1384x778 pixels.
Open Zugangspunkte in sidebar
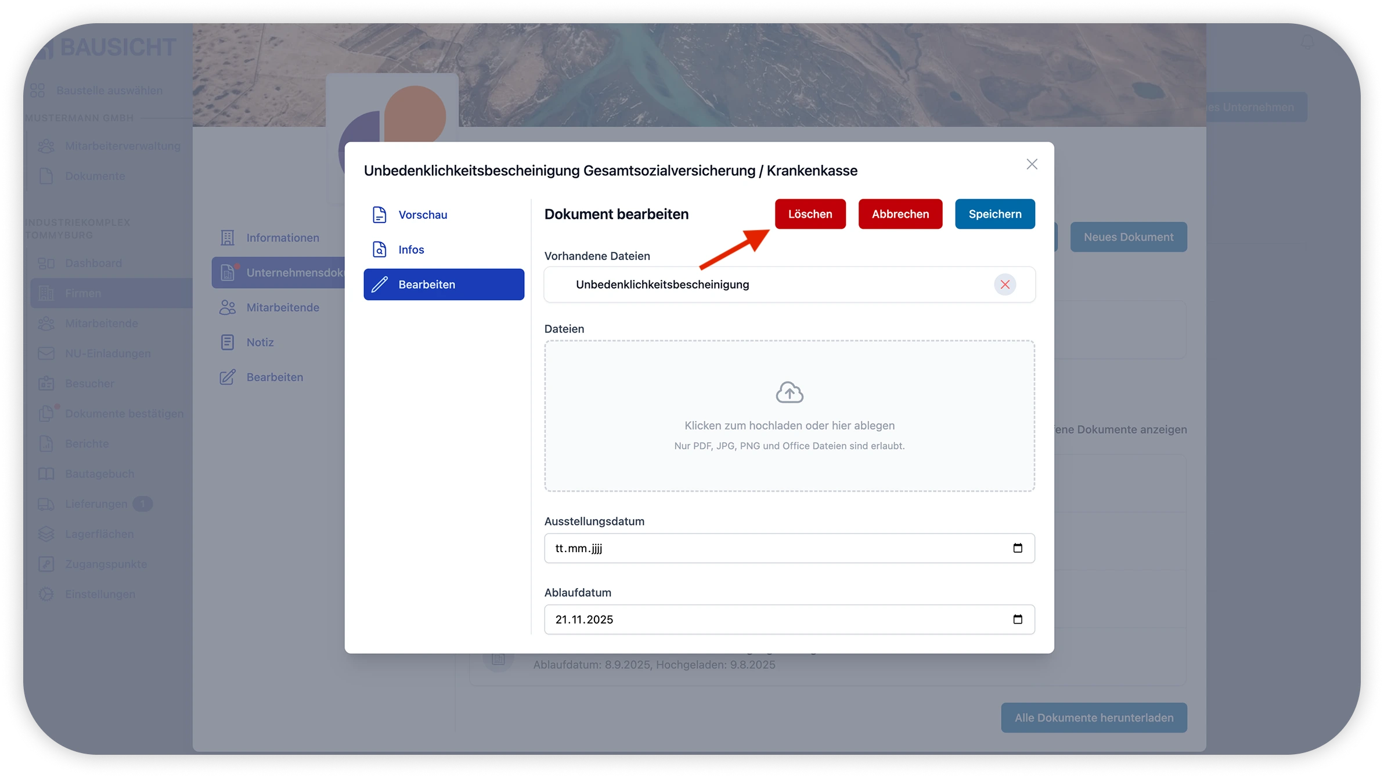[x=106, y=564]
